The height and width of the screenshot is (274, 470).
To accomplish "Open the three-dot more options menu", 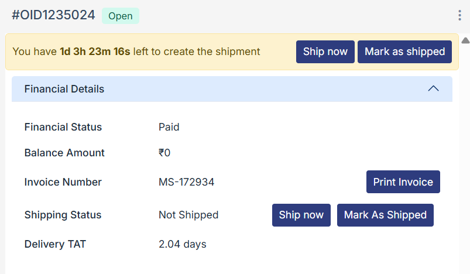I will click(459, 16).
